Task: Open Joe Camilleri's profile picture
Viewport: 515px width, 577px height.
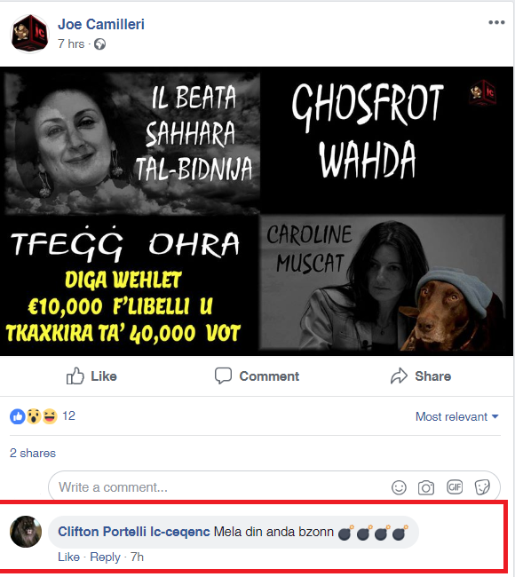Action: (x=29, y=33)
